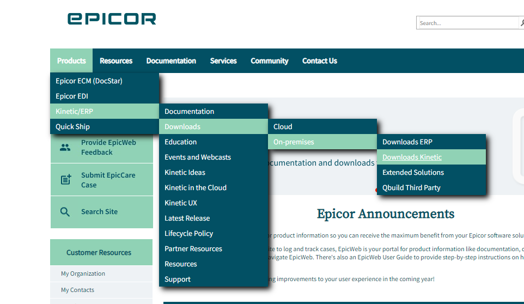Choose Extended Solutions from submenu
The width and height of the screenshot is (524, 304).
pos(431,172)
